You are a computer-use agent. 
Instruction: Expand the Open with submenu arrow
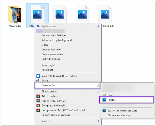pos(98,85)
